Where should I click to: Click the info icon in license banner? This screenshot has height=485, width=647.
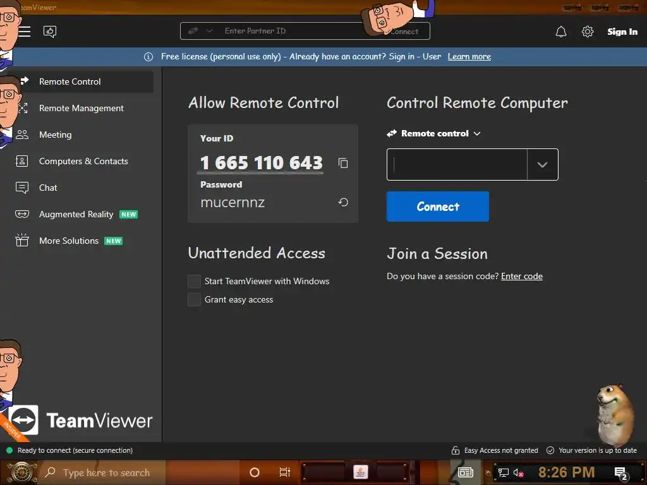click(x=148, y=57)
